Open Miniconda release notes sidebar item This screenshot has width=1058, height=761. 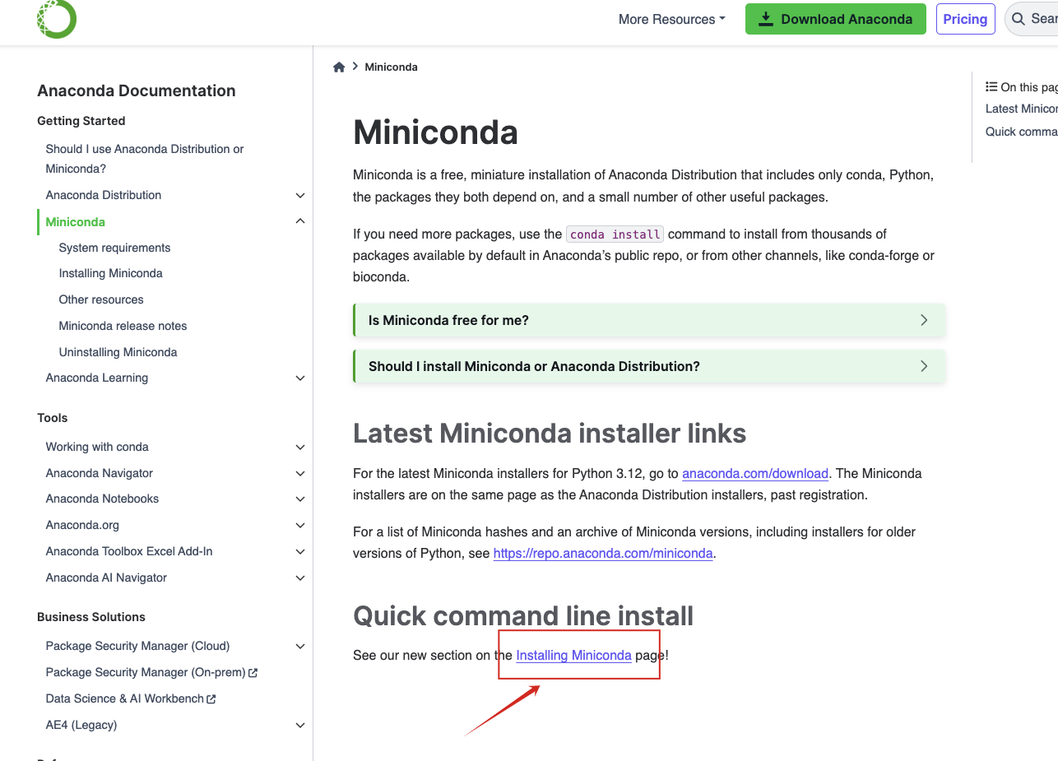click(x=123, y=326)
